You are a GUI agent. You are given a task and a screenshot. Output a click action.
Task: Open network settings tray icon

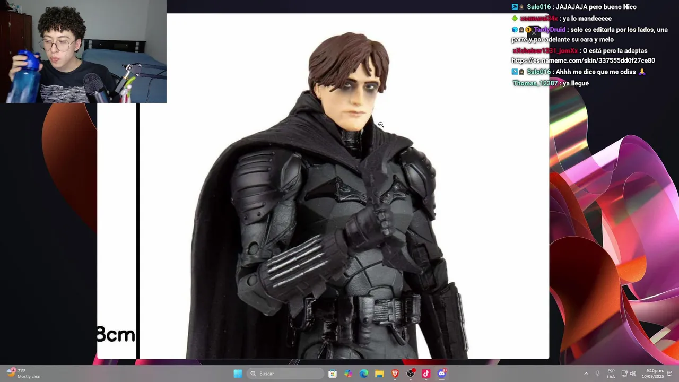tap(624, 374)
